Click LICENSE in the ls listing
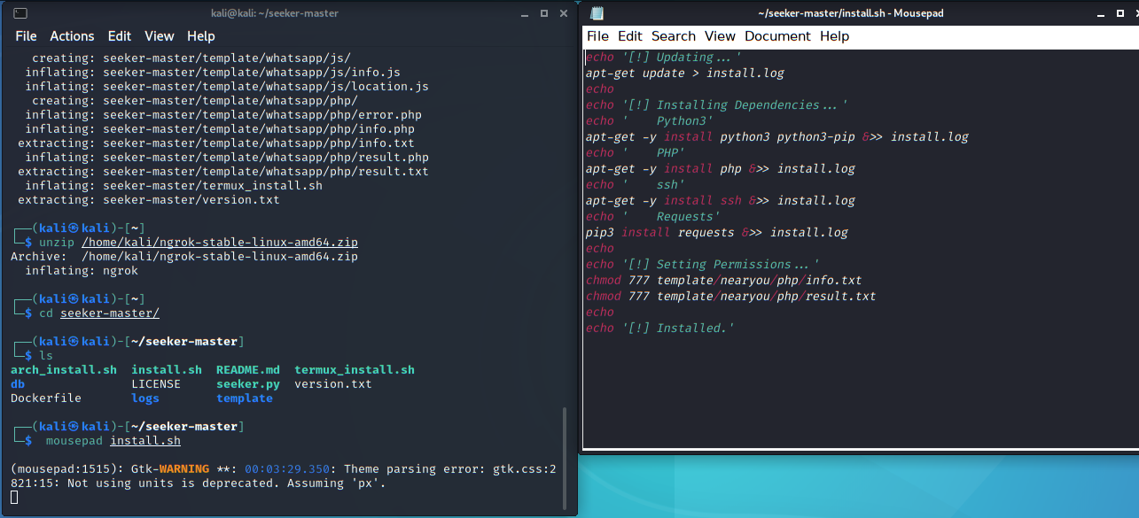The height and width of the screenshot is (518, 1139). 156,383
